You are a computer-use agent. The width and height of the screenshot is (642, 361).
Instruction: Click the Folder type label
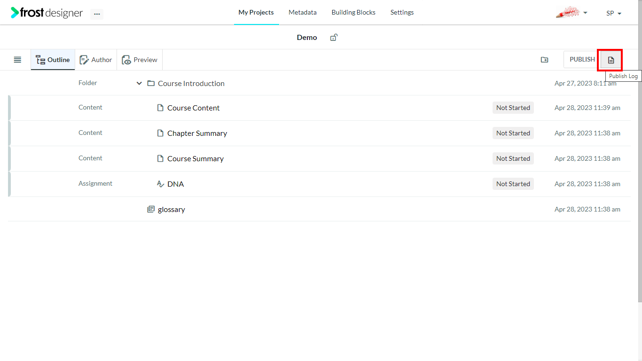click(88, 83)
